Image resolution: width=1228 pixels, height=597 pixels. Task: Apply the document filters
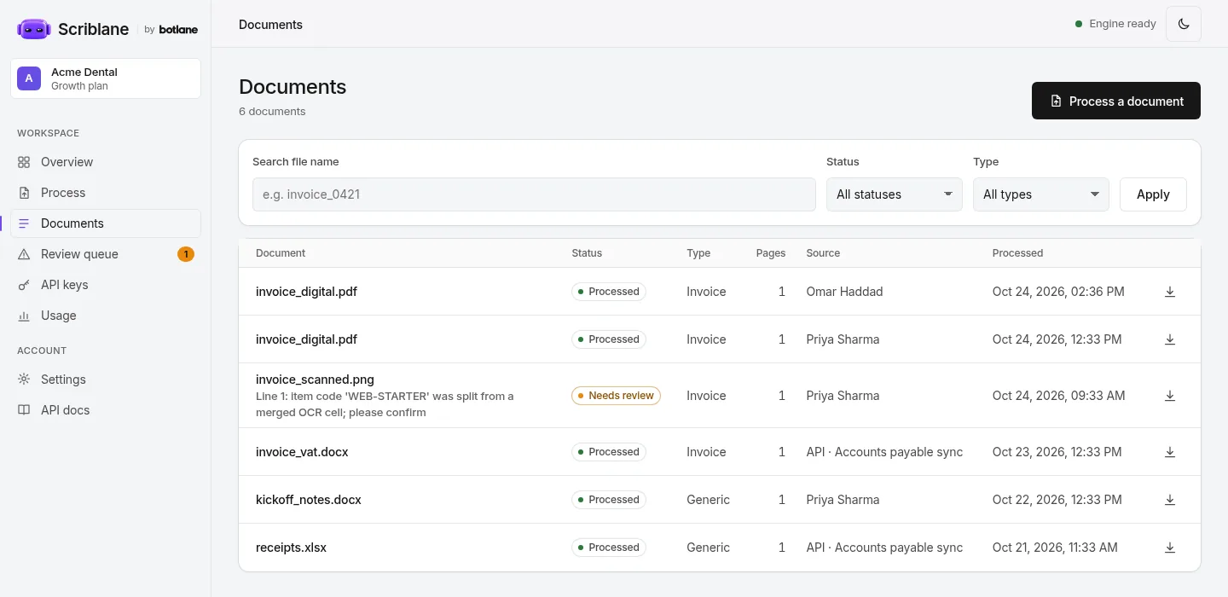(x=1153, y=194)
